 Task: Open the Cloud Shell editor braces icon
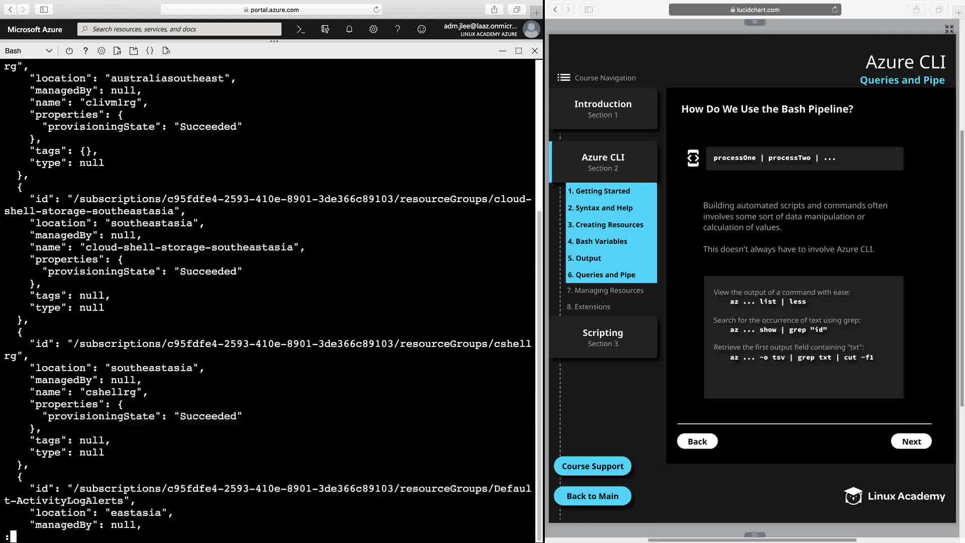150,51
